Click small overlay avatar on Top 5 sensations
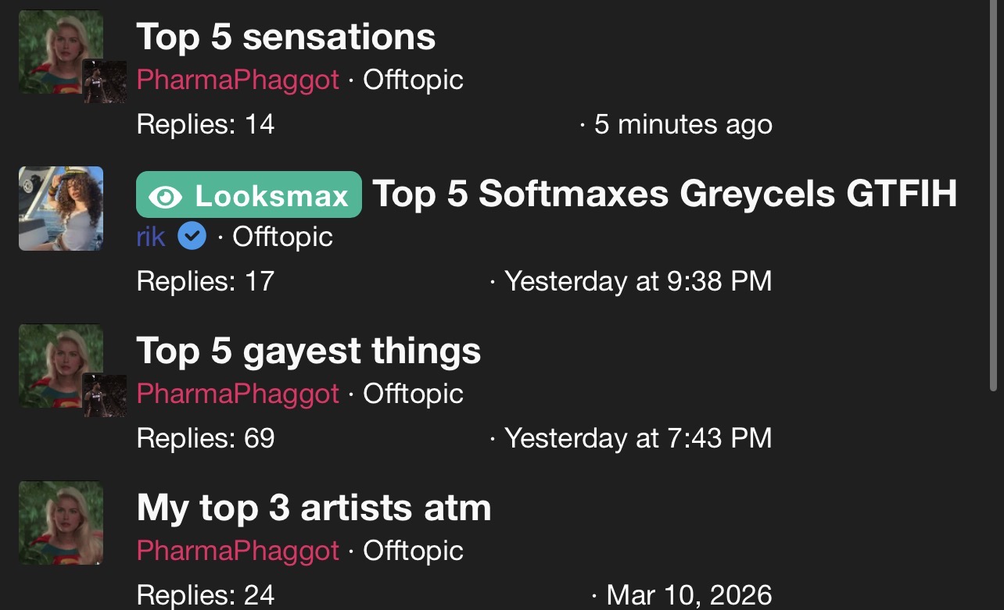The image size is (1004, 610). coord(105,81)
